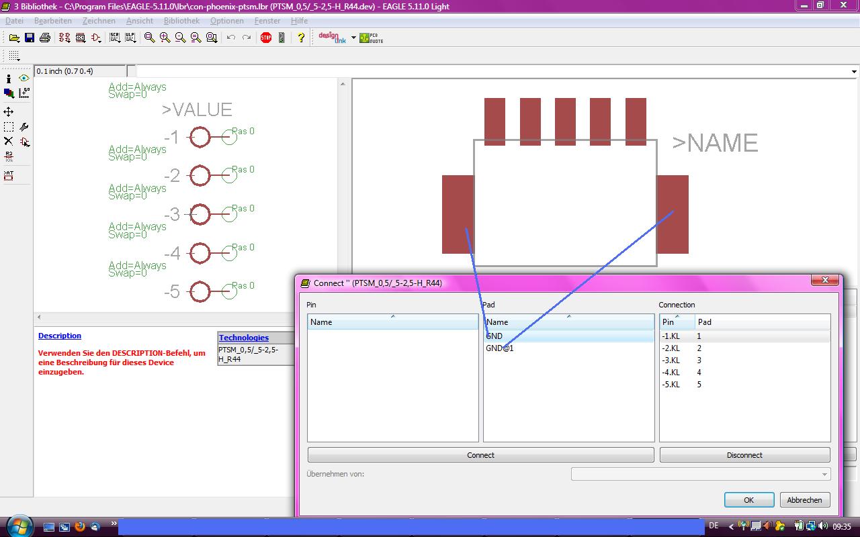Image resolution: width=860 pixels, height=537 pixels.
Task: Click the Print toolbar icon
Action: (x=45, y=38)
